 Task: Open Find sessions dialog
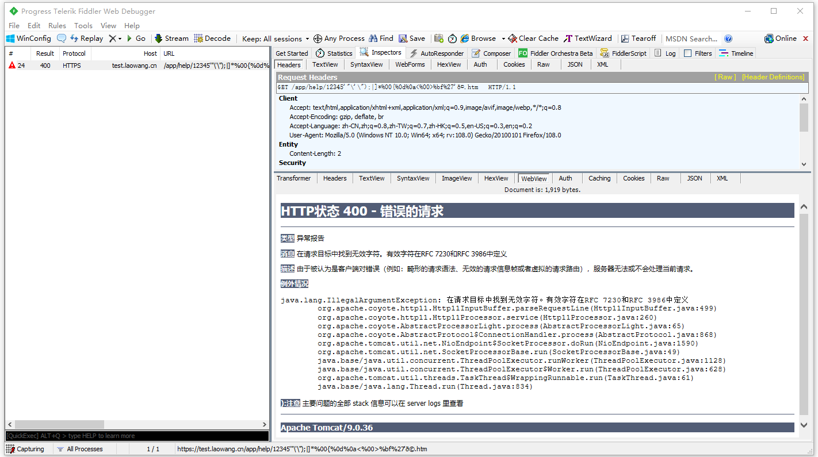[x=381, y=39]
